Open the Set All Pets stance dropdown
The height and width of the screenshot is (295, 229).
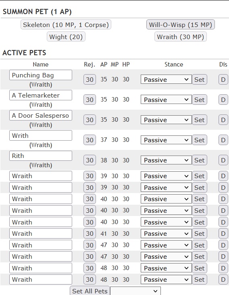click(x=135, y=291)
